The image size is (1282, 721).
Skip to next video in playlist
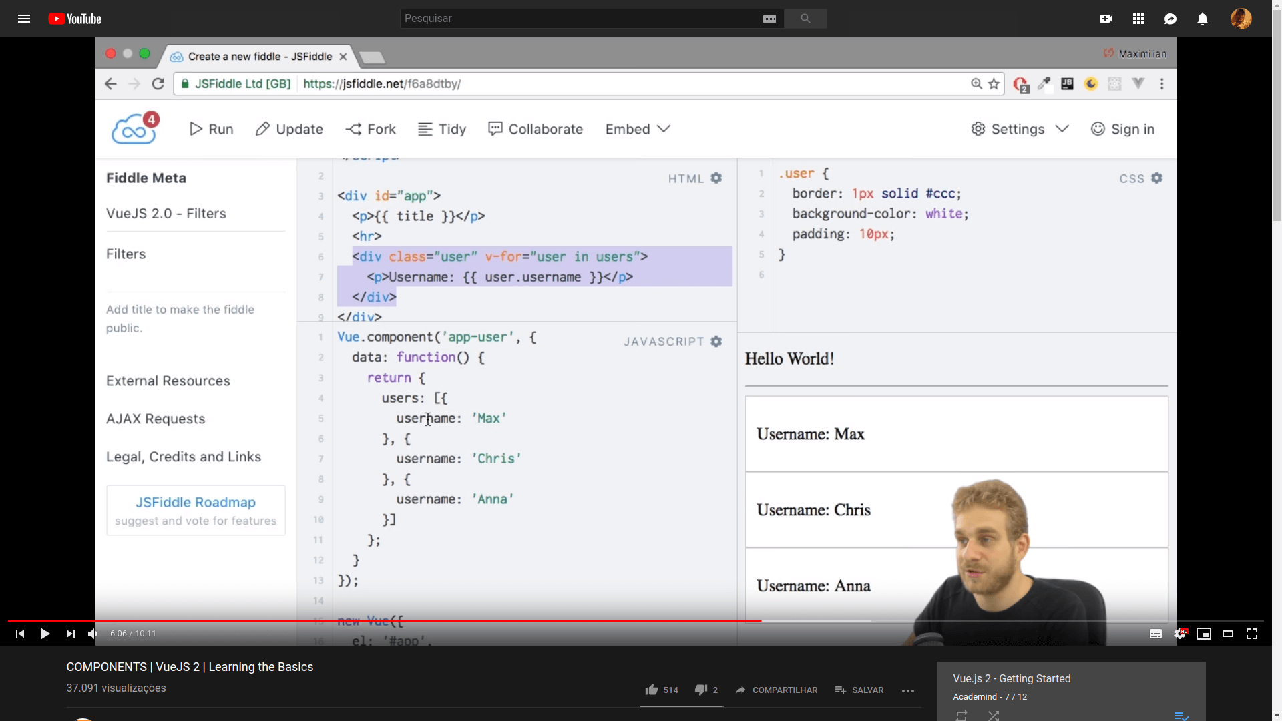click(x=70, y=634)
